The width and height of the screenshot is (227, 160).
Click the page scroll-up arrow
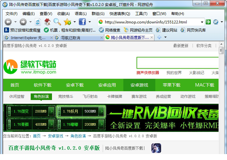pyautogui.click(x=221, y=44)
